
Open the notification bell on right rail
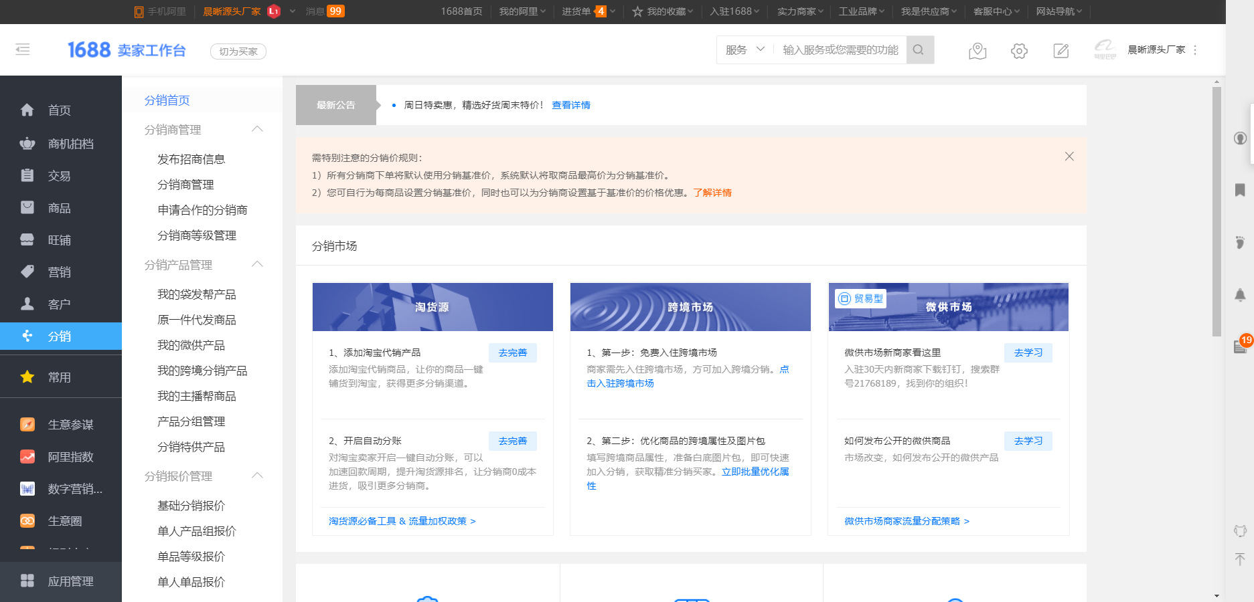[1240, 294]
